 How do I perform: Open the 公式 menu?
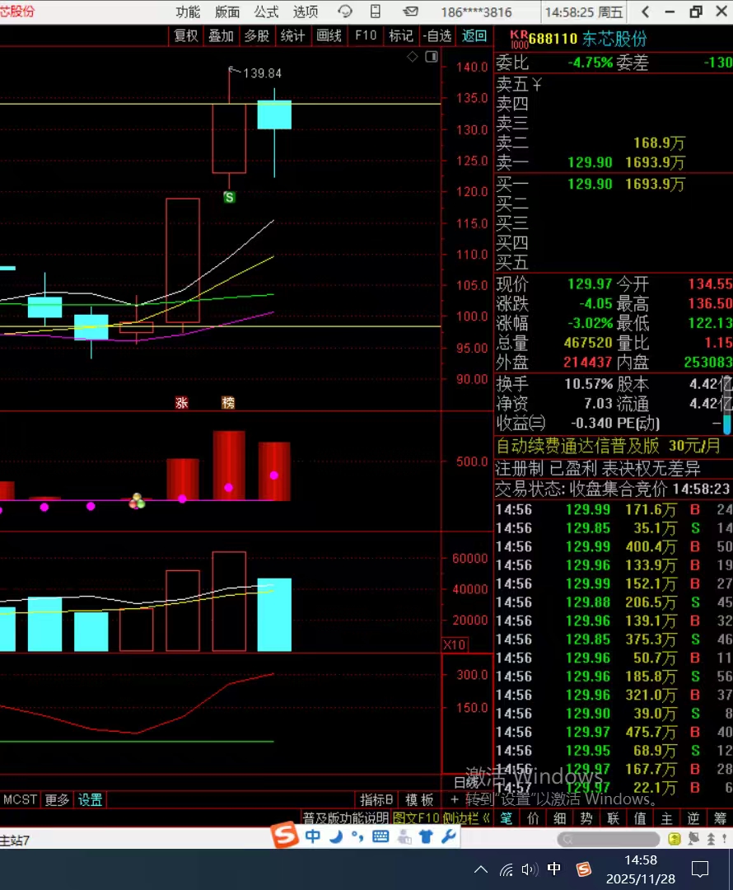[266, 12]
